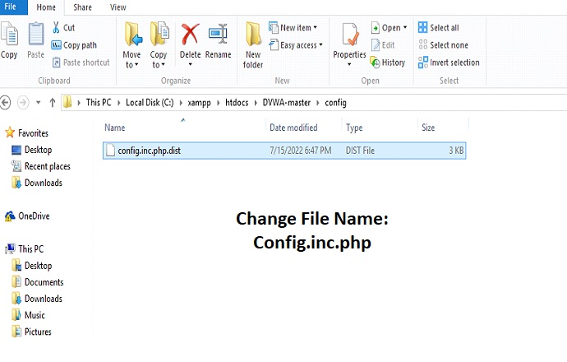Screen dimensions: 567x362
Task: Click the red X Delete icon
Action: click(x=190, y=34)
